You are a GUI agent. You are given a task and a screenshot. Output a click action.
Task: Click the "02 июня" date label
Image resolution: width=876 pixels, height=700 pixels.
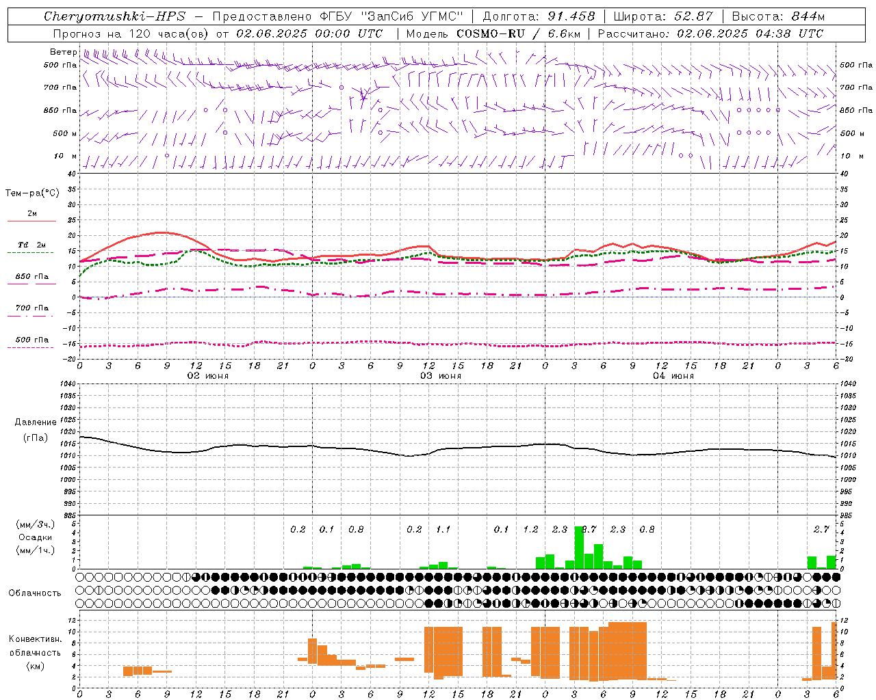coord(208,376)
